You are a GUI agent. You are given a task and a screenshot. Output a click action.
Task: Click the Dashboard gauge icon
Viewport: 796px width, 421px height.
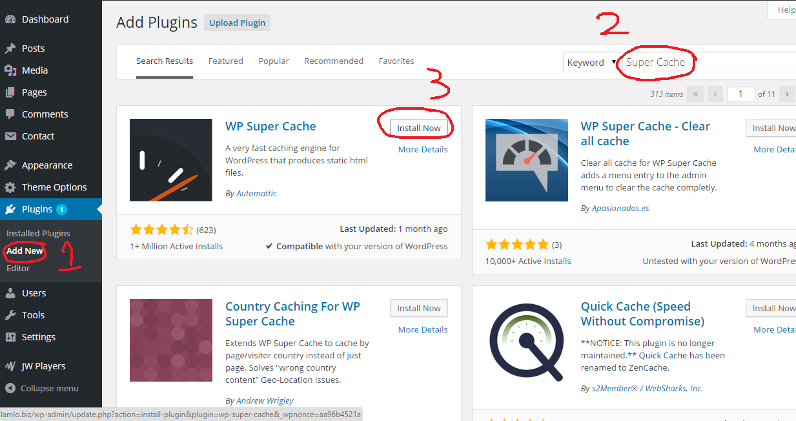[10, 19]
